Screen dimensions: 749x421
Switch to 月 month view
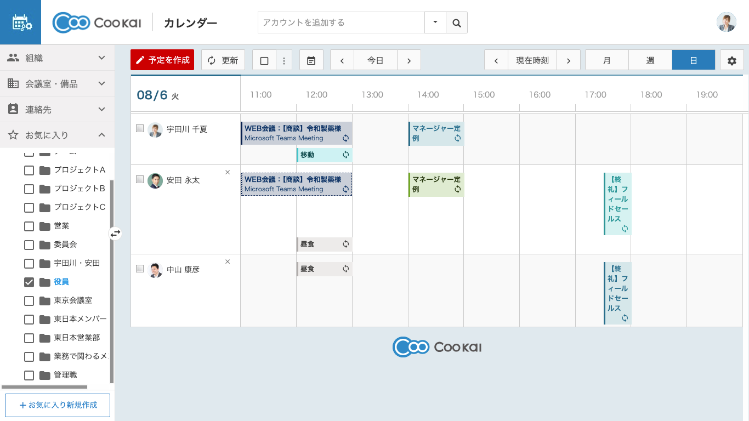click(607, 60)
